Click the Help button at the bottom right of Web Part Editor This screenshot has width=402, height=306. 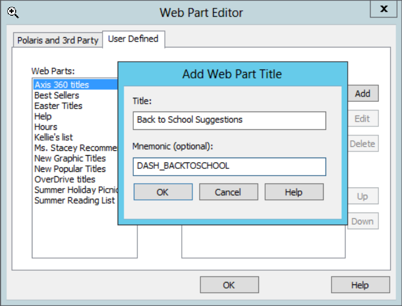click(x=360, y=285)
